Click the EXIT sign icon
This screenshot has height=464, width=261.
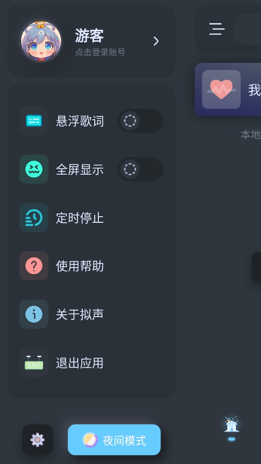[34, 362]
